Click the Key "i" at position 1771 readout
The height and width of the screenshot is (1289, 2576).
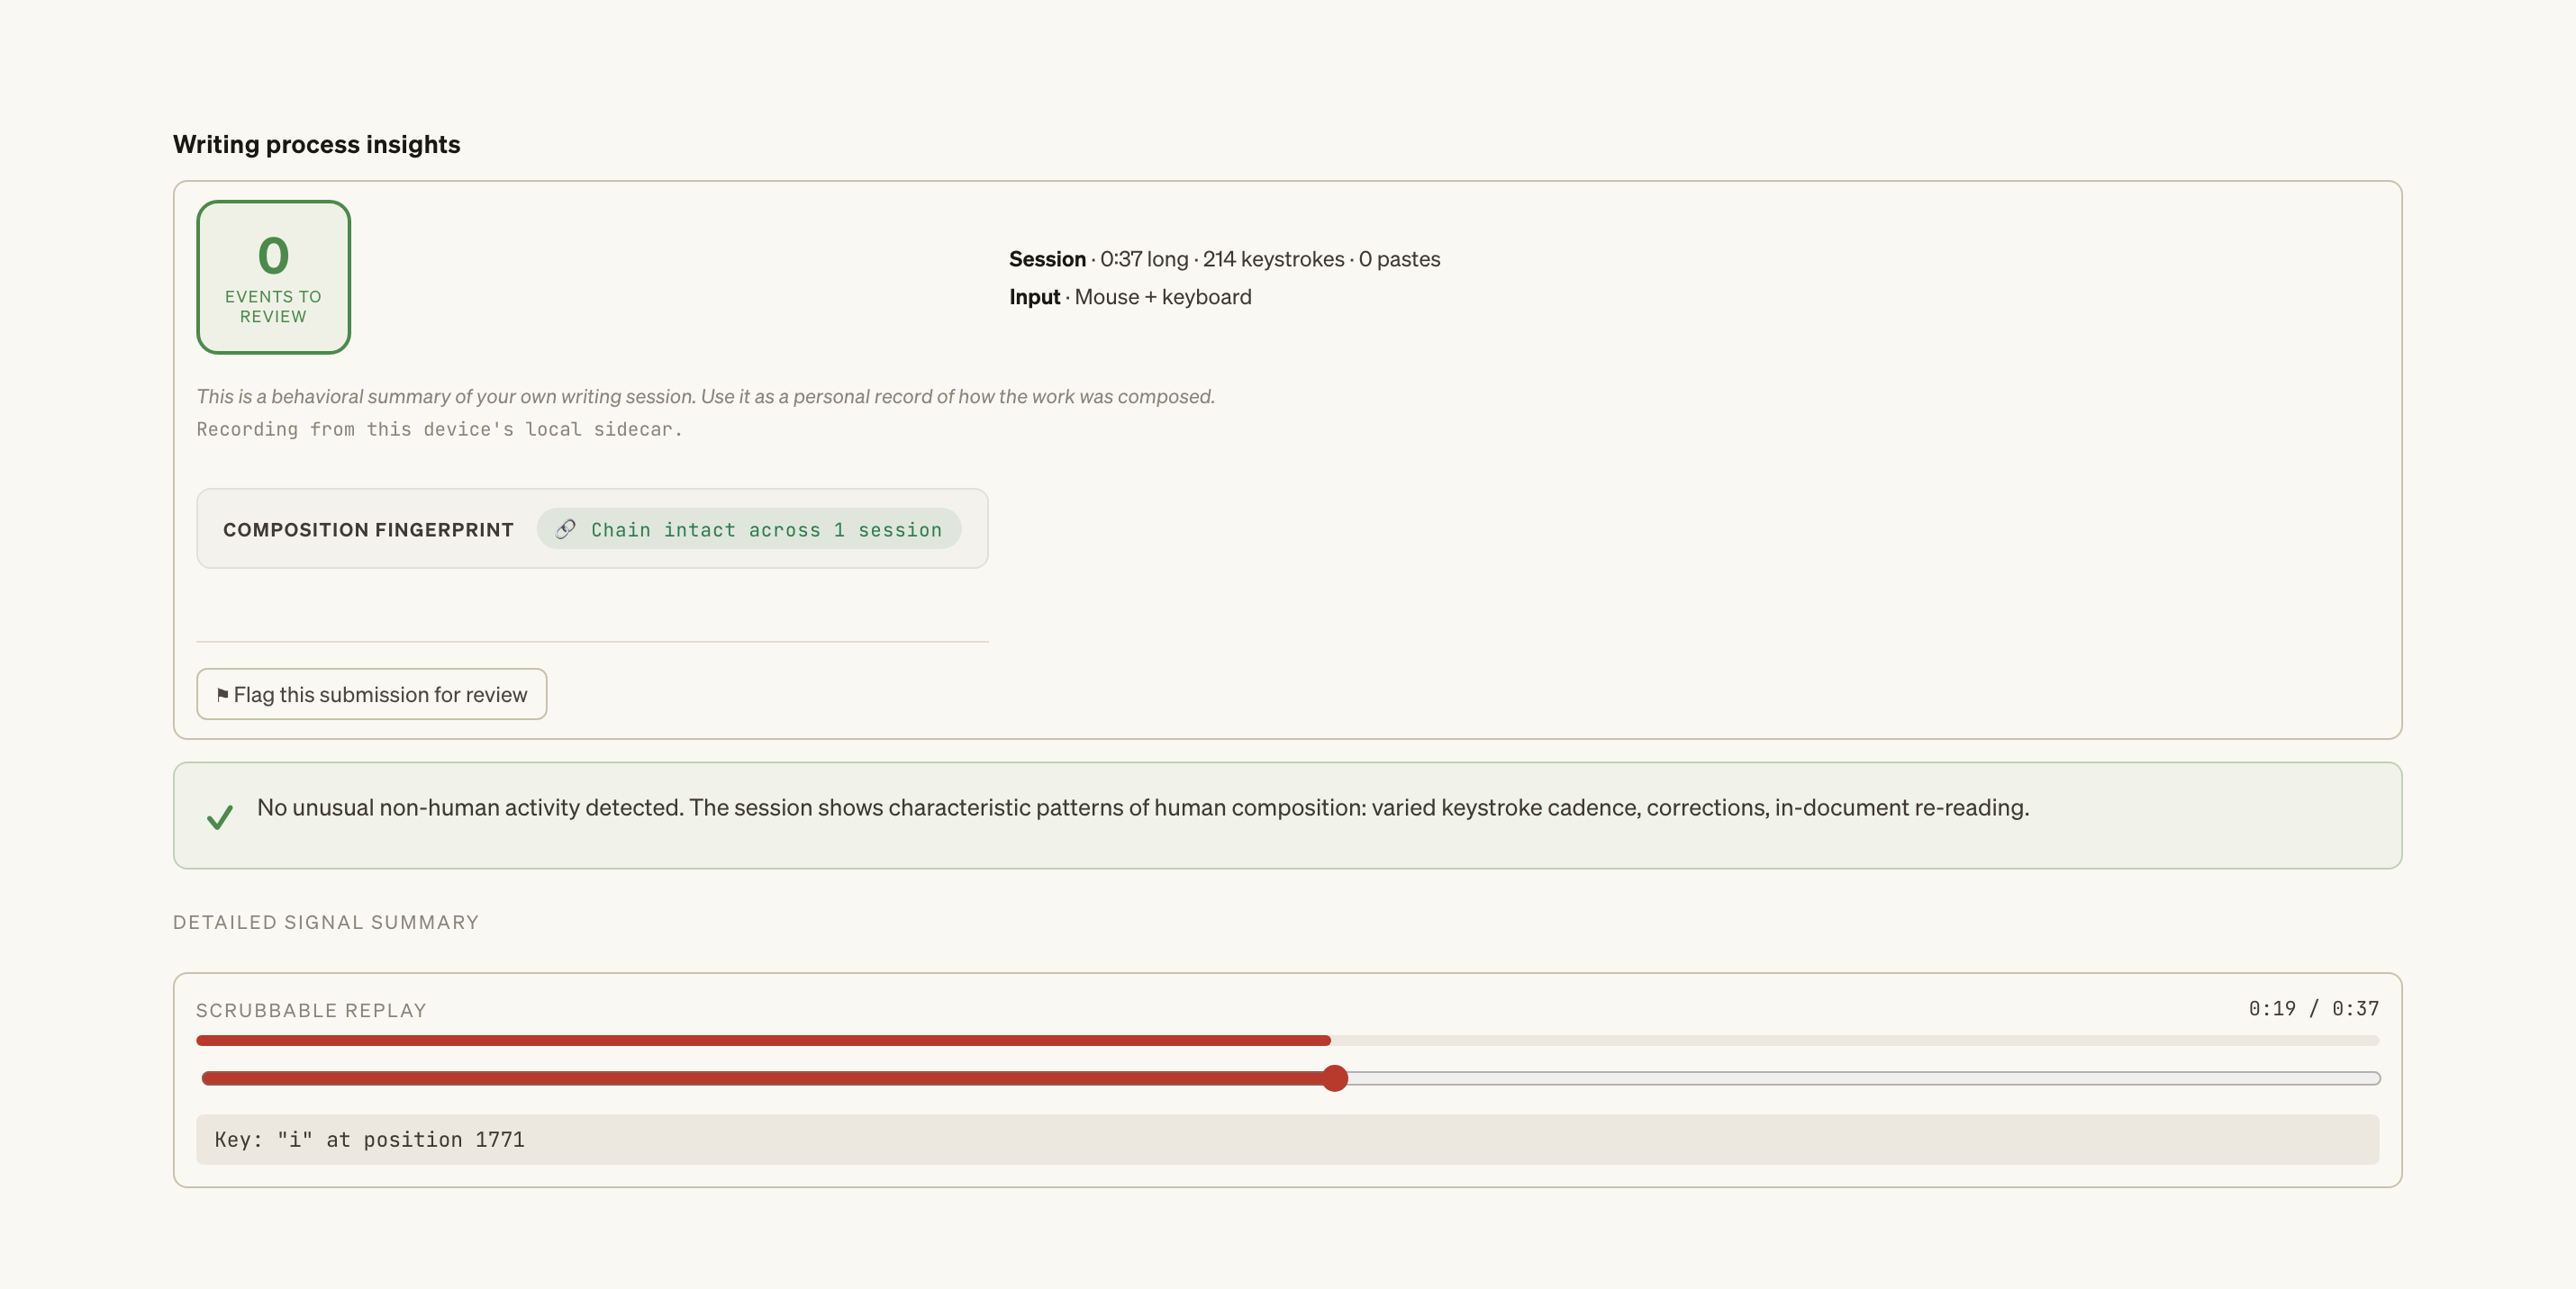pyautogui.click(x=1287, y=1139)
